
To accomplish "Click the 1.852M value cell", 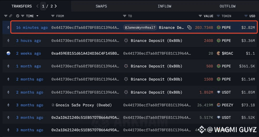I will (206, 92).
